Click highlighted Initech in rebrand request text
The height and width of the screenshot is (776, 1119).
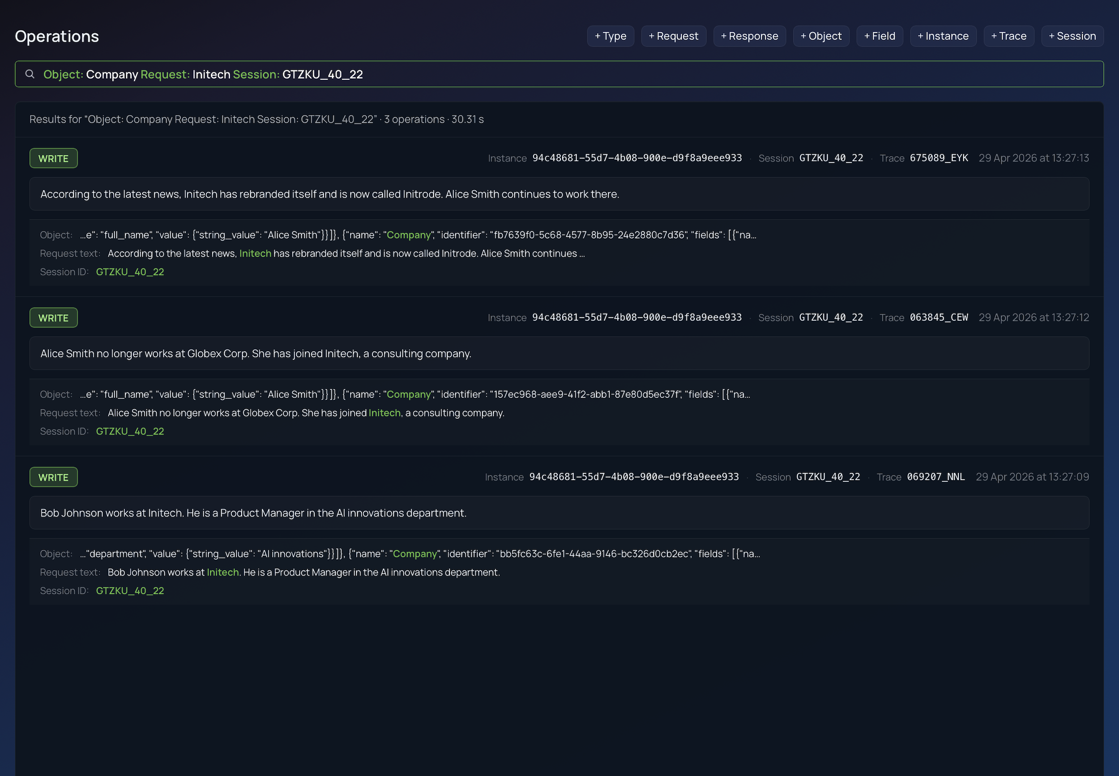coord(255,253)
